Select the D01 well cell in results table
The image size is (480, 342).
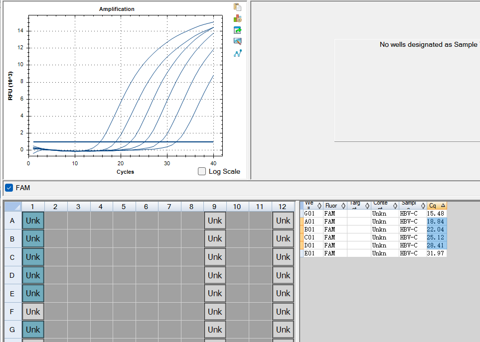click(313, 245)
